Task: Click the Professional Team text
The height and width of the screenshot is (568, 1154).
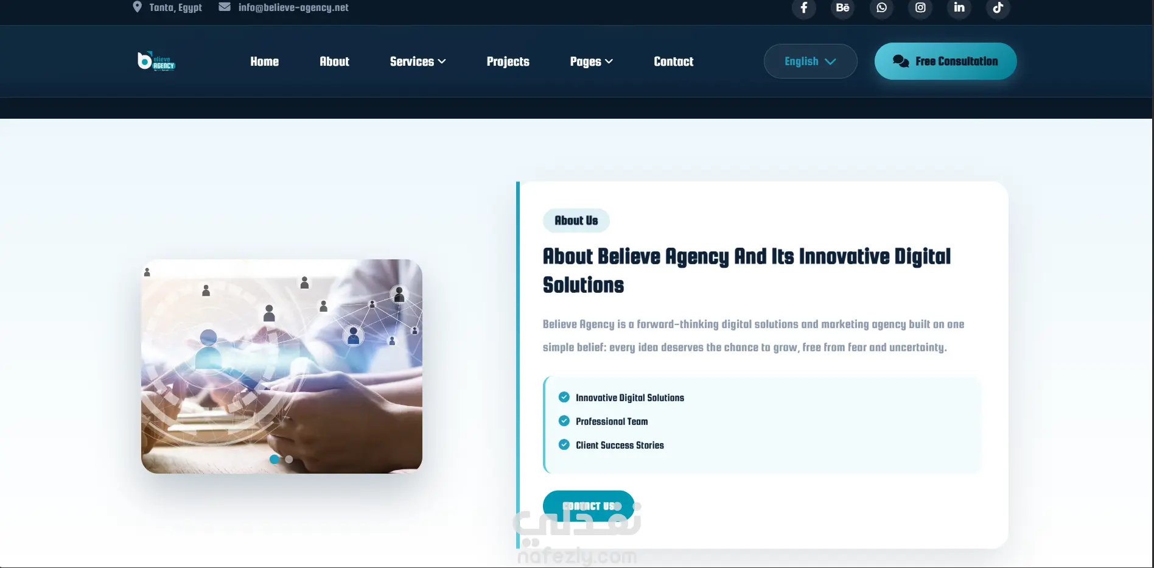Action: [612, 421]
